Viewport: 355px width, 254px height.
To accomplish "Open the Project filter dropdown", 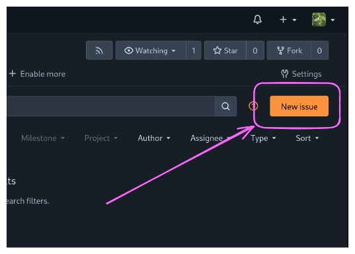I will click(101, 138).
